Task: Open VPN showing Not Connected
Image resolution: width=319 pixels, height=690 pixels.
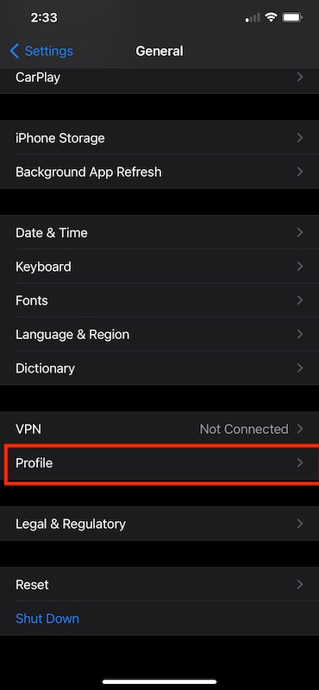Action: point(159,429)
